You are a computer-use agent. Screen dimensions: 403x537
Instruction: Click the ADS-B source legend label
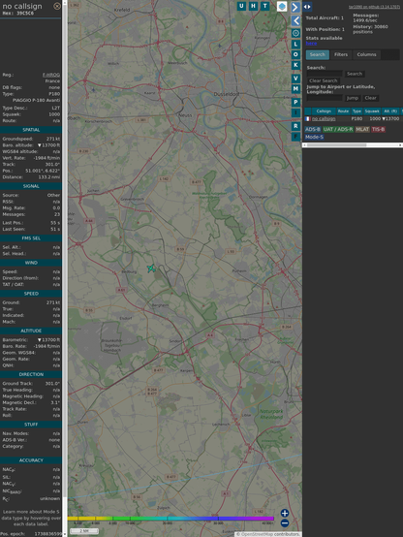(x=312, y=130)
